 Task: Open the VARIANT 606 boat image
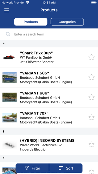click(9, 97)
